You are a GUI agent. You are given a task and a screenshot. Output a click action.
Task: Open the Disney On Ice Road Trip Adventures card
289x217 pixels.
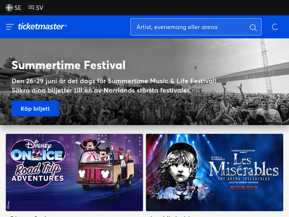point(74,172)
